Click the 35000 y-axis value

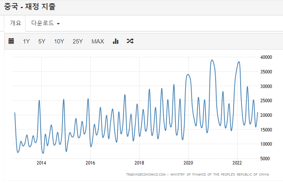coord(266,72)
